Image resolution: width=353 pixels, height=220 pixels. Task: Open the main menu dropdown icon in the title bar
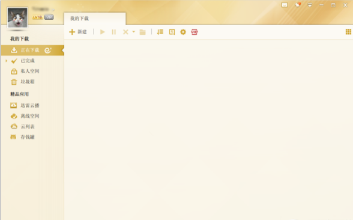pyautogui.click(x=310, y=5)
